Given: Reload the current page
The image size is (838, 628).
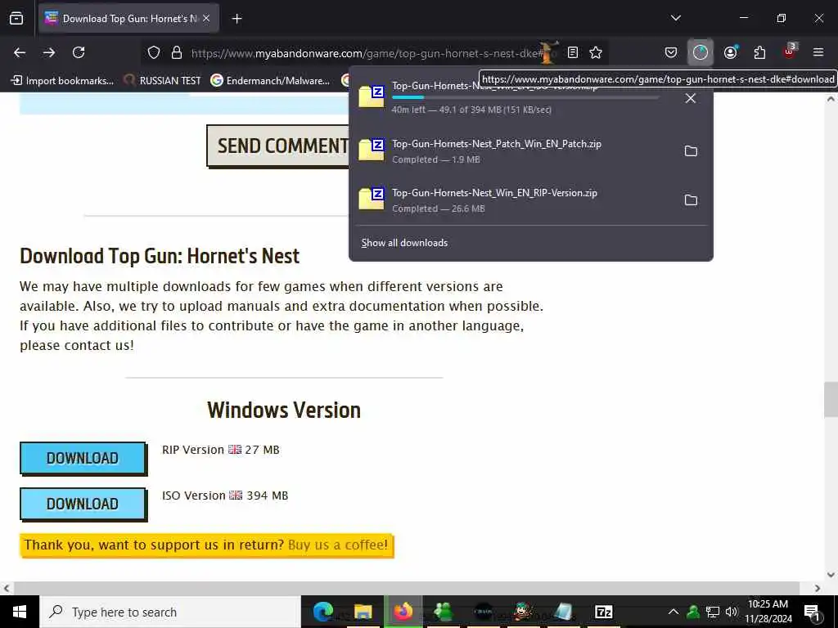Looking at the screenshot, I should pyautogui.click(x=79, y=52).
